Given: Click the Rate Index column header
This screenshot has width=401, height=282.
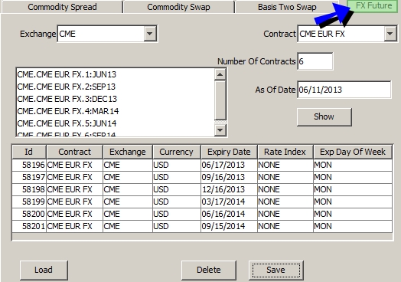Looking at the screenshot, I should click(285, 152).
